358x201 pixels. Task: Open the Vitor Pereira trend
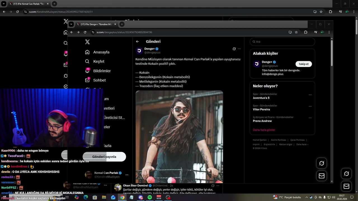coord(261,109)
